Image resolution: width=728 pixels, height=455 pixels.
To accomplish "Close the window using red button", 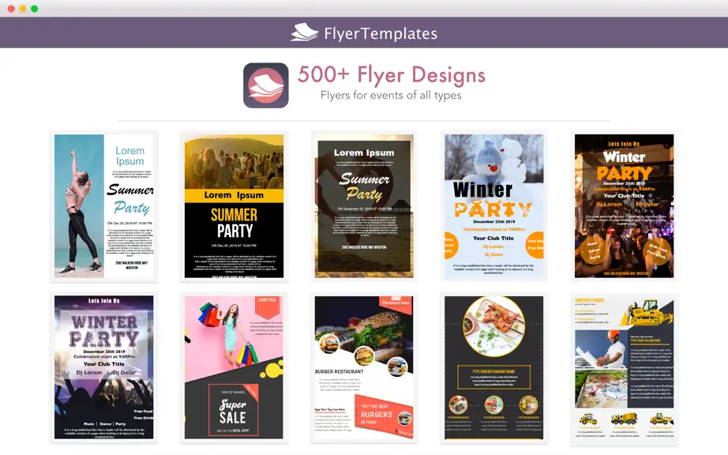I will click(x=11, y=9).
